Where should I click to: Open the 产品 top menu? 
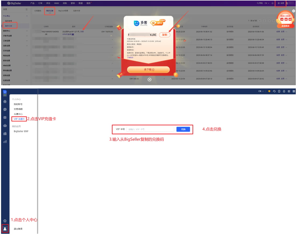[32, 3]
